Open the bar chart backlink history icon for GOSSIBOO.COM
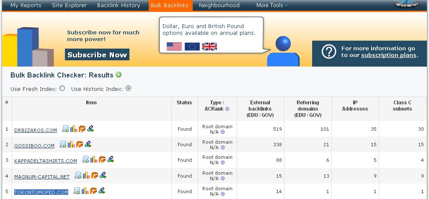This screenshot has height=199, width=429. [71, 144]
